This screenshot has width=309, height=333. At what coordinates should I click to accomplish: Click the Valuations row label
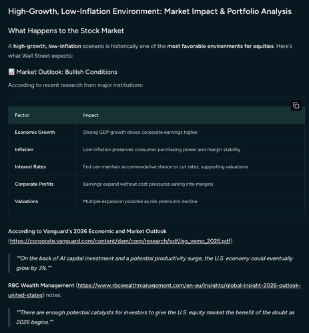click(x=27, y=201)
